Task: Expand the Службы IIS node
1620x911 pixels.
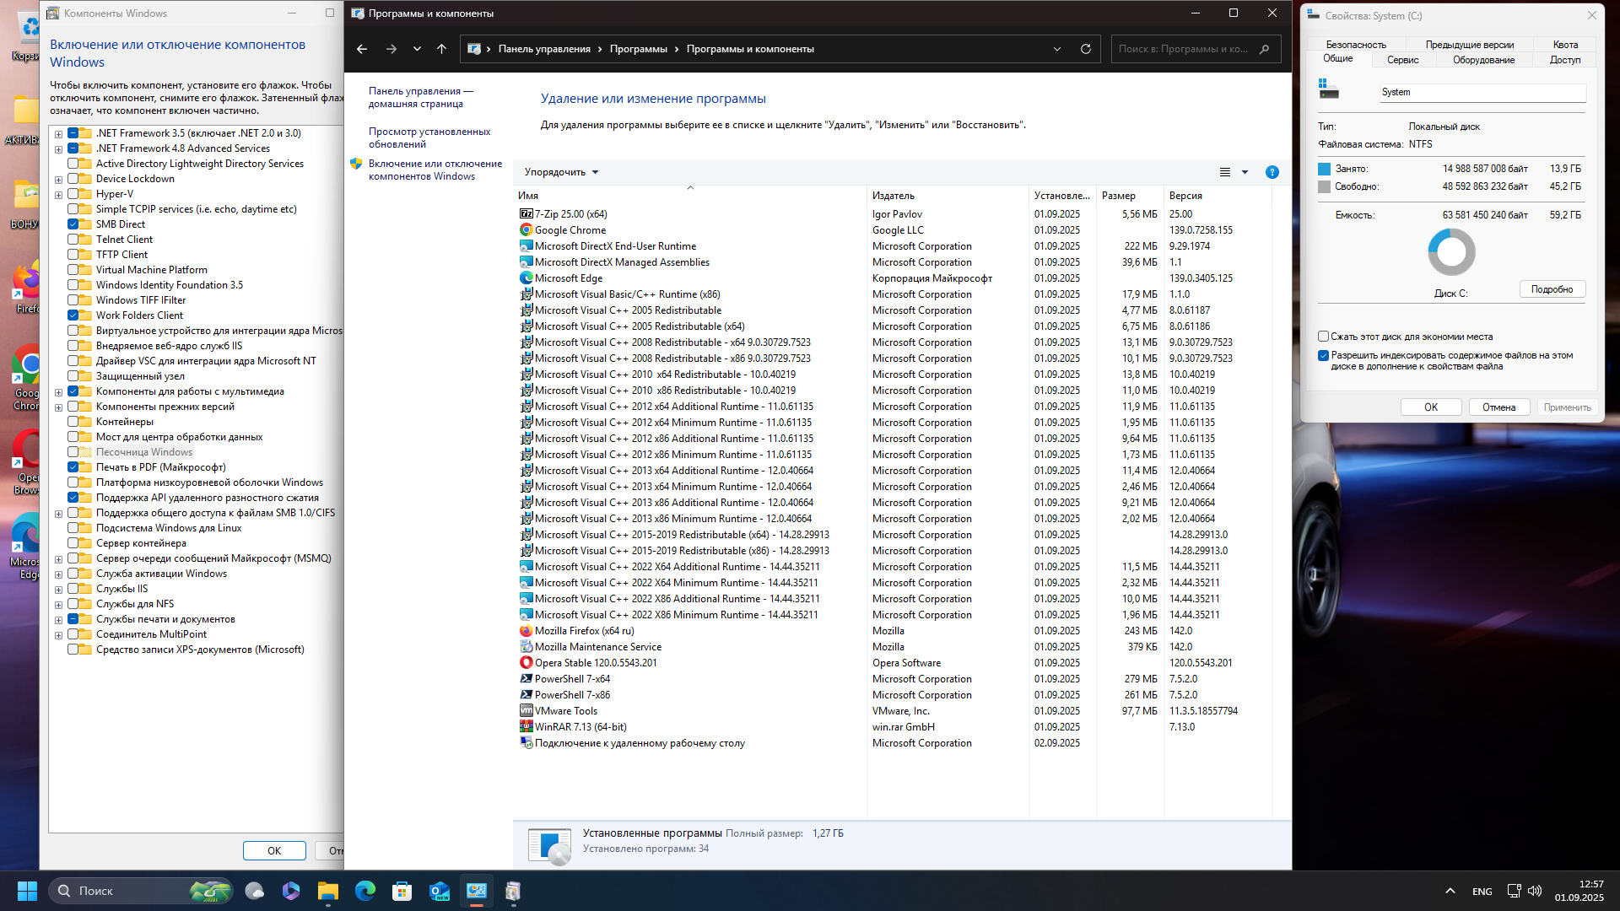Action: (x=58, y=589)
